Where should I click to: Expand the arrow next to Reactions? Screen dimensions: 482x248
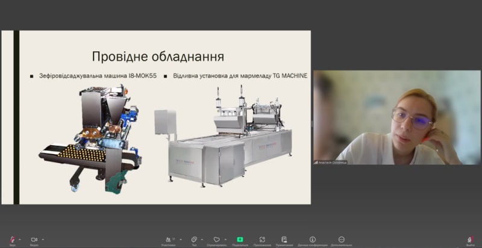(225, 238)
